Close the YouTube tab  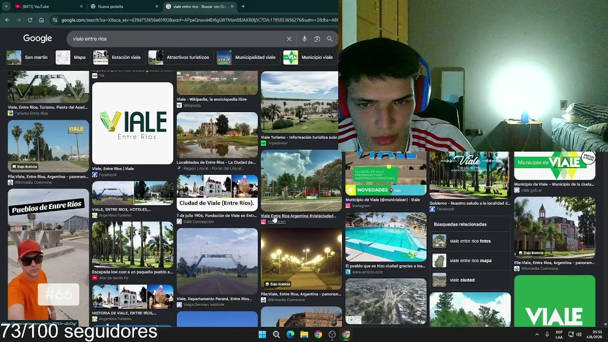click(81, 7)
